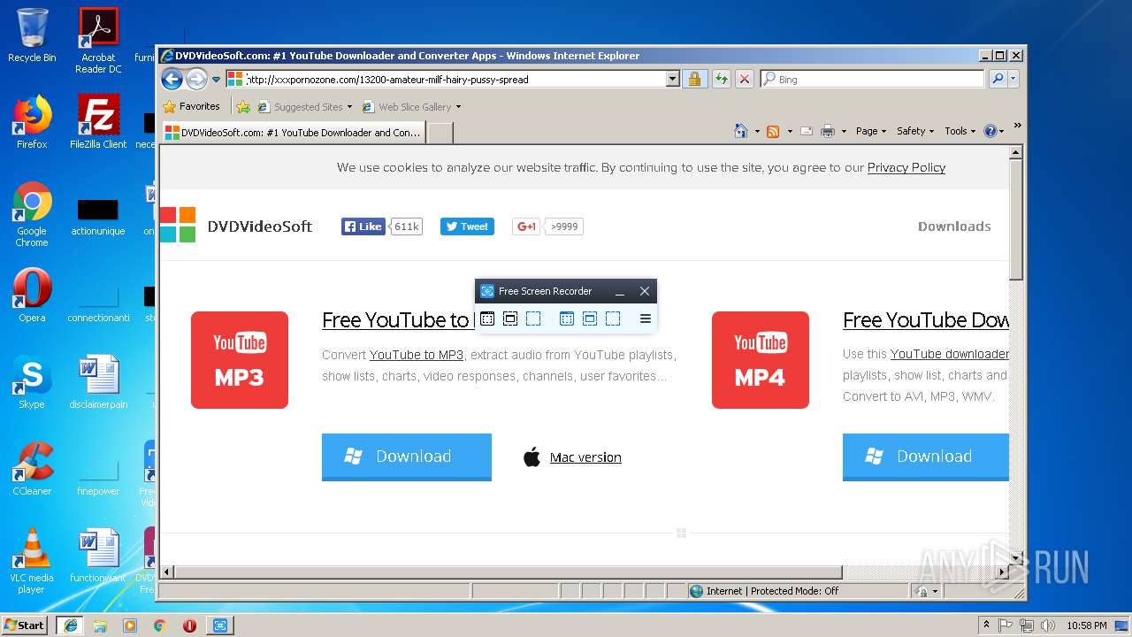Viewport: 1132px width, 637px height.
Task: Click the Privacy Policy link
Action: [x=906, y=167]
